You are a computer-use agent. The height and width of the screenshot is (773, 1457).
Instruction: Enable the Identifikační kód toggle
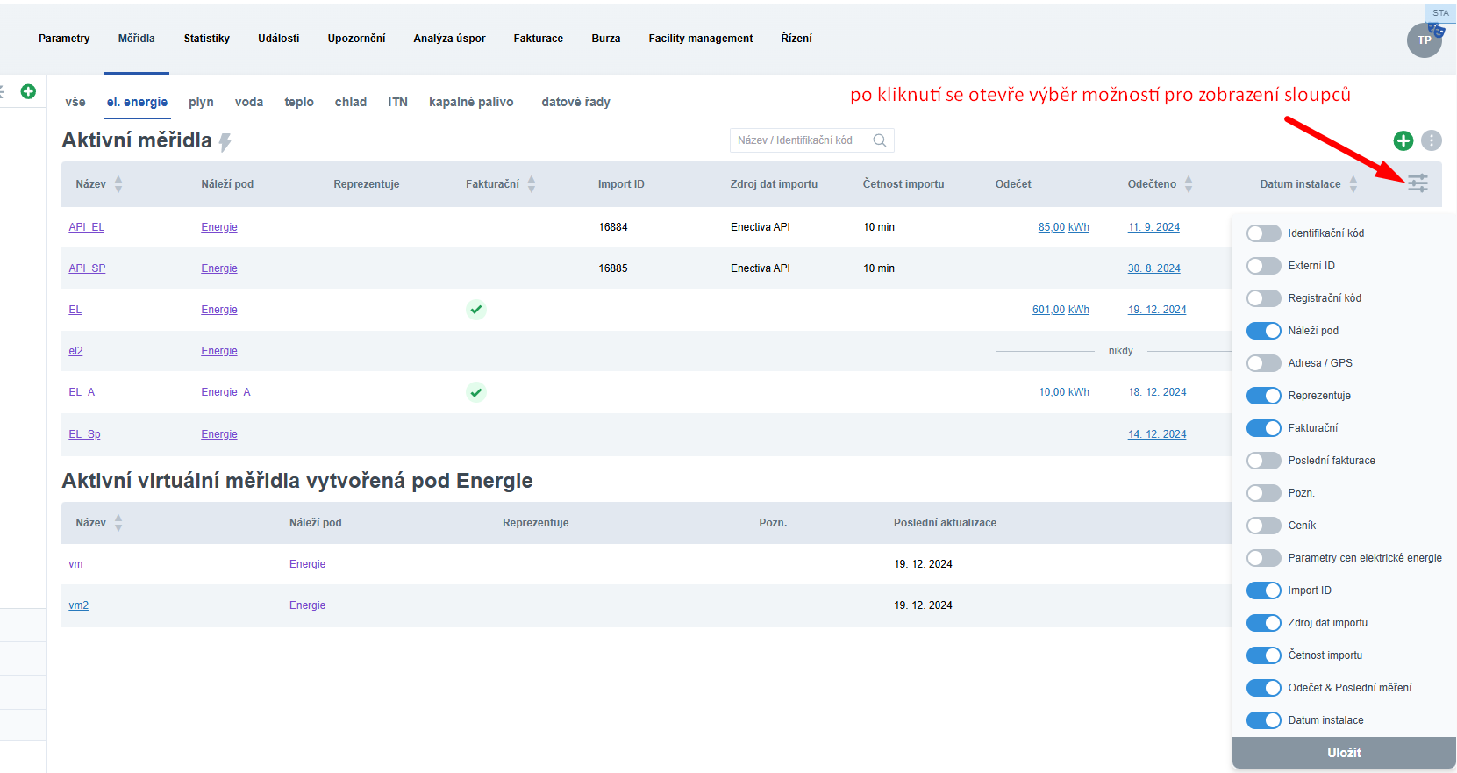coord(1263,233)
